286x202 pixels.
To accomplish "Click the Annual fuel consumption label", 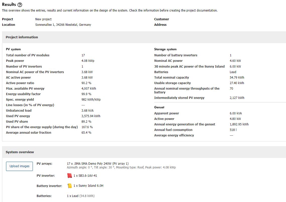I will pyautogui.click(x=173, y=130).
